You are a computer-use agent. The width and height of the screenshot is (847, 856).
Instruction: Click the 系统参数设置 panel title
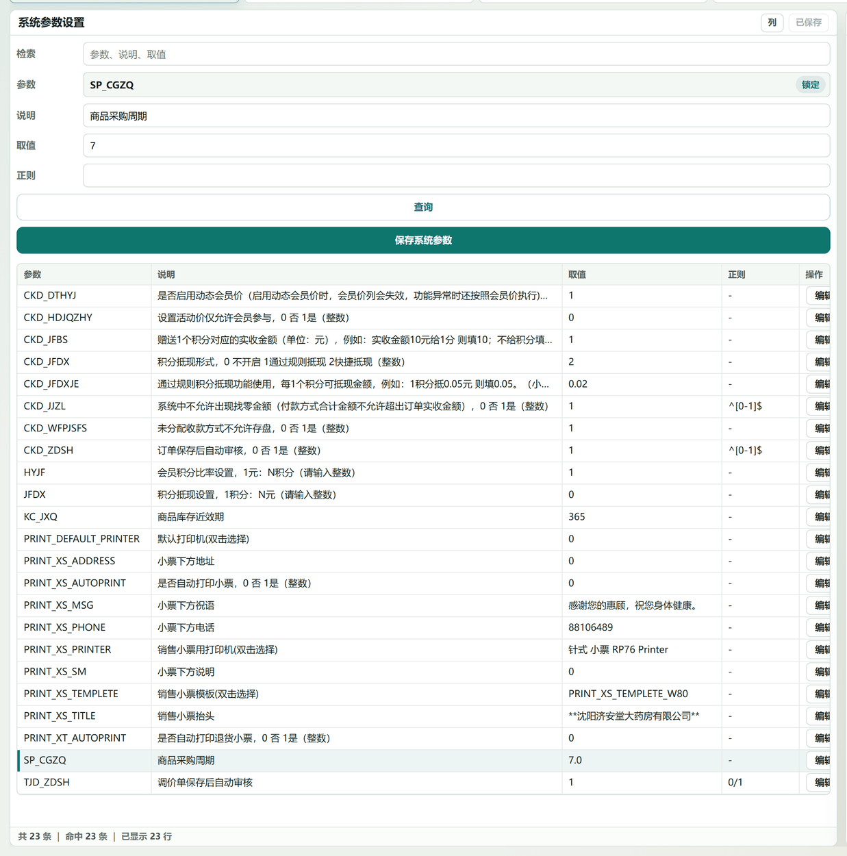(51, 23)
